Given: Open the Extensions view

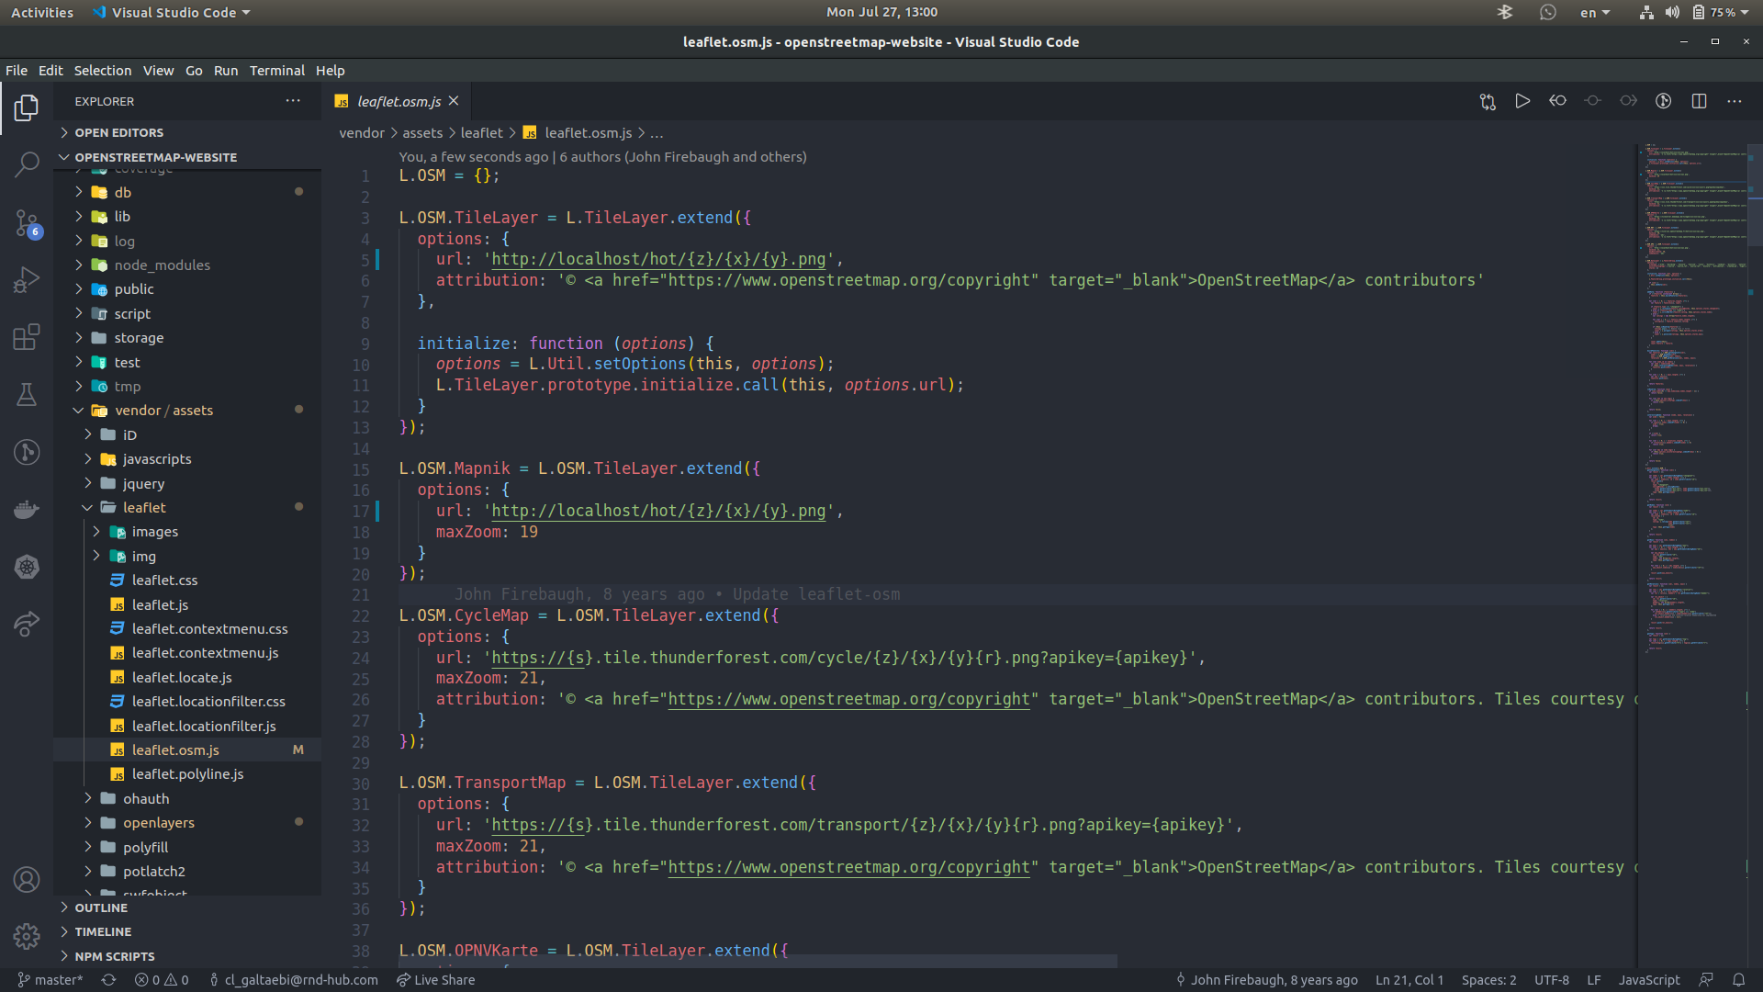Looking at the screenshot, I should (27, 337).
